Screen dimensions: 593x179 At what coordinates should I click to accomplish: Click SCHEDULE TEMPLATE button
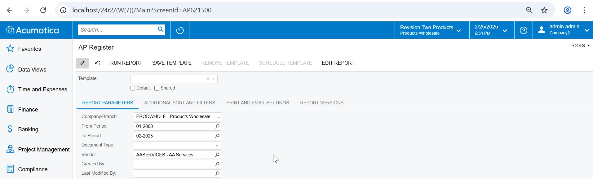click(x=285, y=63)
